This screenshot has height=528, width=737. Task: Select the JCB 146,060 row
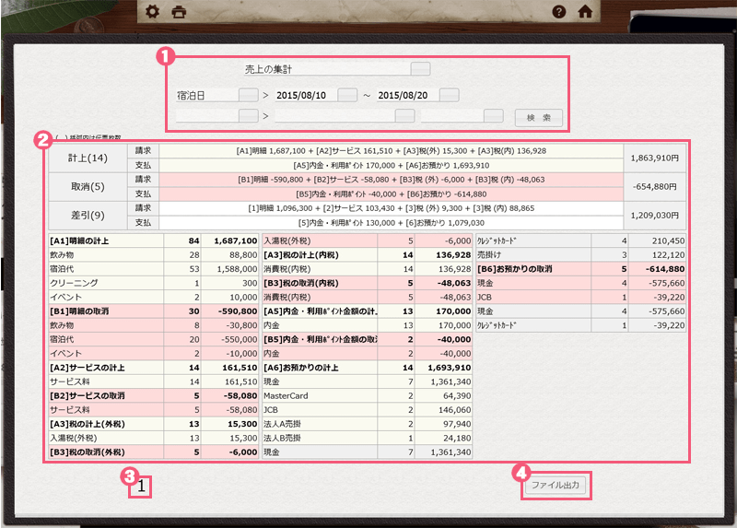point(367,410)
